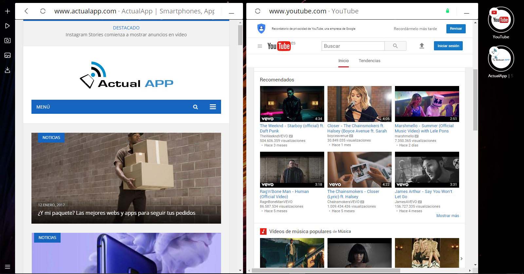
Task: Open The Chainsmokers Closer lyric thumbnail
Action: pos(360,170)
